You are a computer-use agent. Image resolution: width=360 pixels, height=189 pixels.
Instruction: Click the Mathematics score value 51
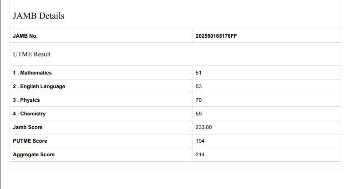(x=198, y=73)
